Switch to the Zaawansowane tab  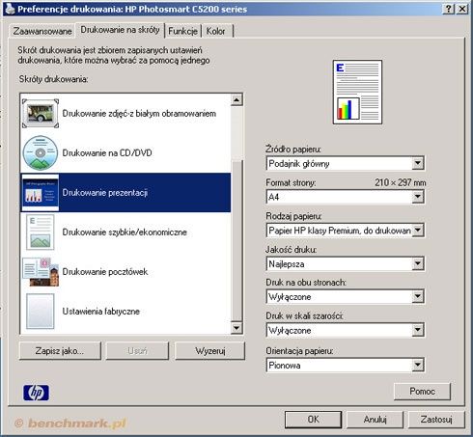tap(42, 31)
